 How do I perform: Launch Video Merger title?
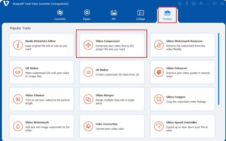[x=105, y=95]
